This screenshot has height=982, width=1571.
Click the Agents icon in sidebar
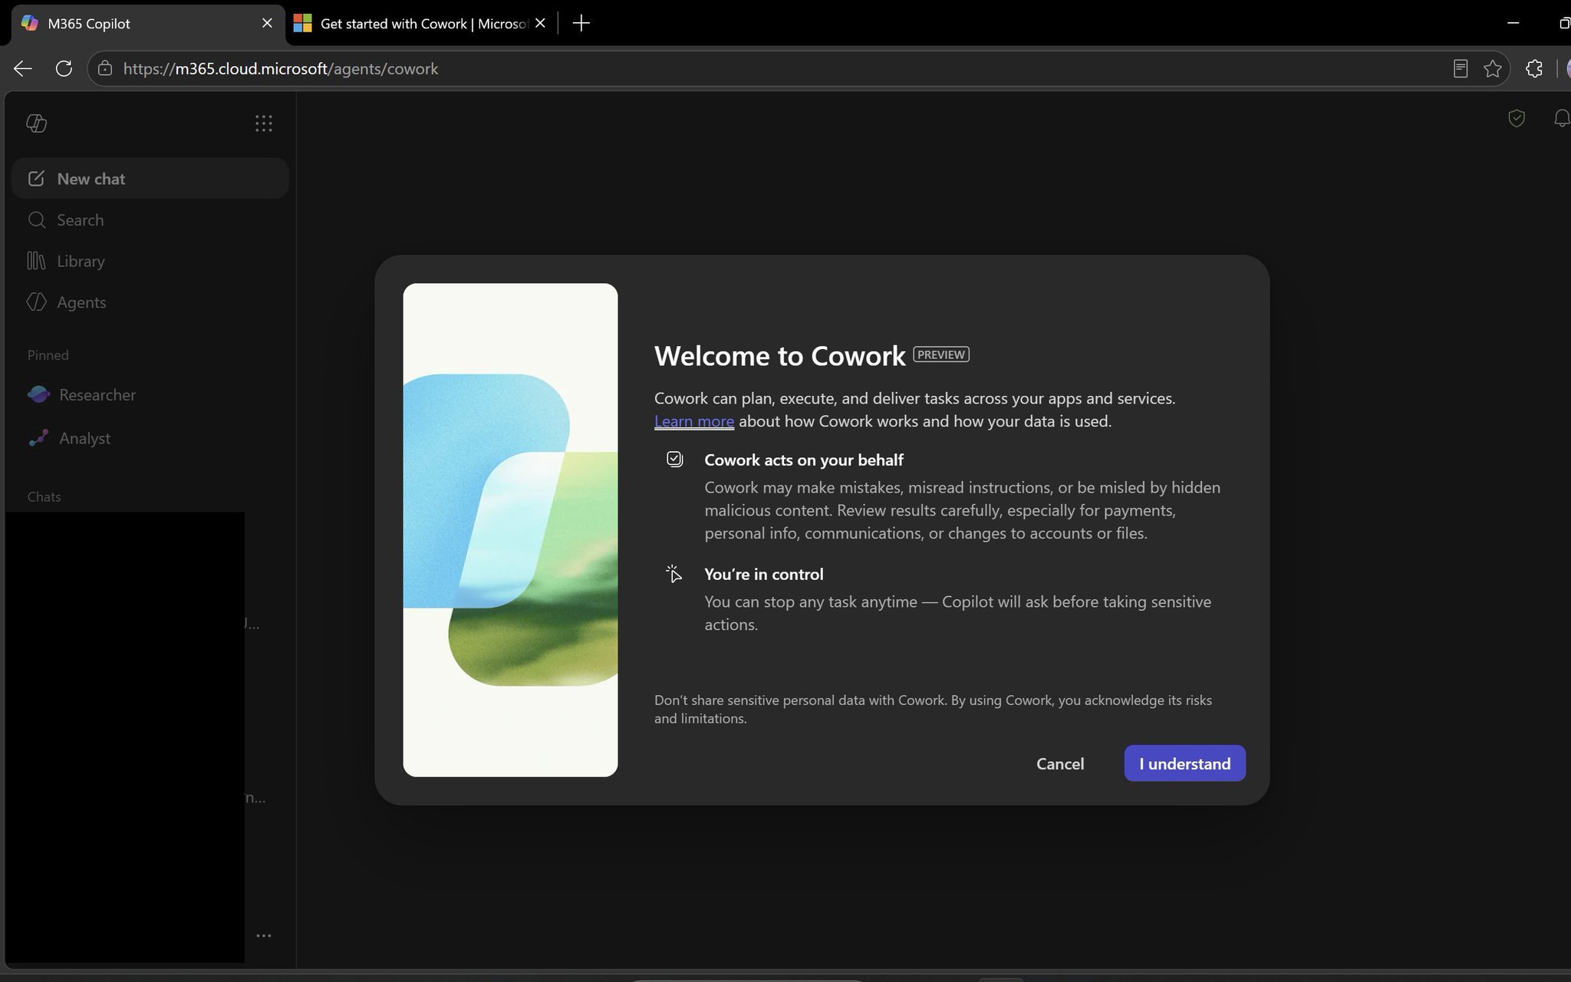coord(36,302)
